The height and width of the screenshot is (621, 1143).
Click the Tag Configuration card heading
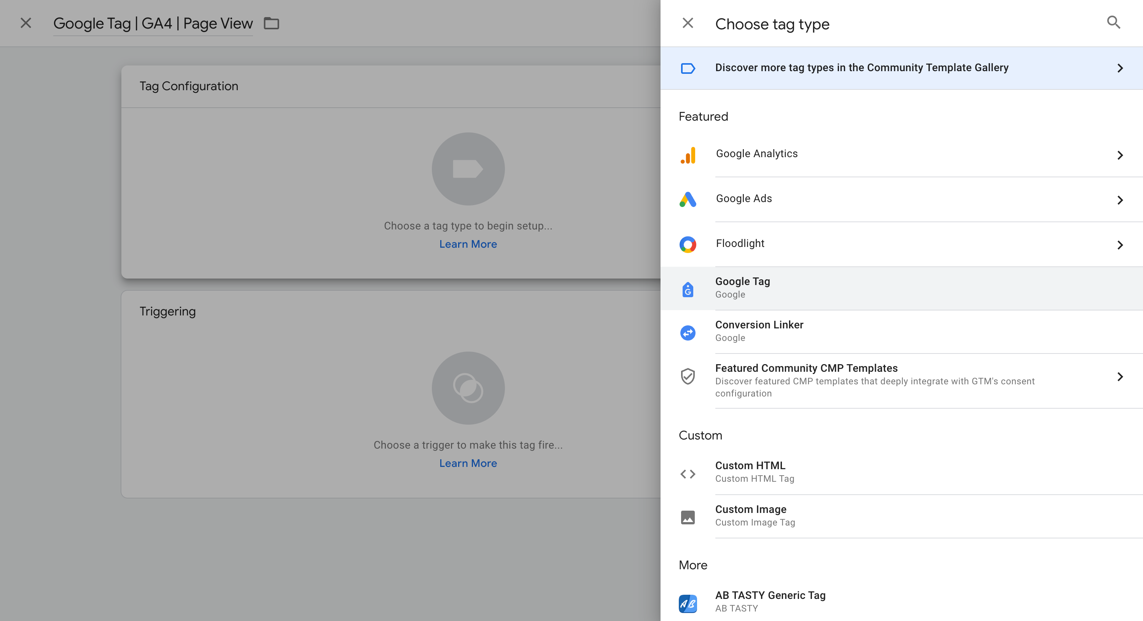click(x=189, y=86)
